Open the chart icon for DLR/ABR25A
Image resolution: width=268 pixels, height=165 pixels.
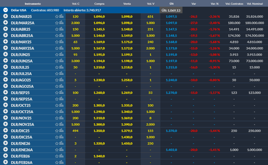coord(61,35)
